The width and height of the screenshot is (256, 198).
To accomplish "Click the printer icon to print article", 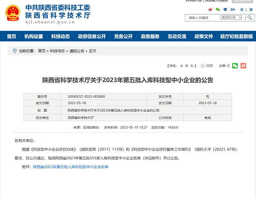I will (x=203, y=66).
